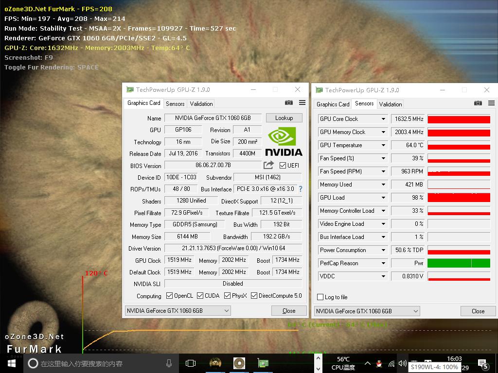Toggle the OpenCL checkbox
The width and height of the screenshot is (498, 373).
pos(169,296)
